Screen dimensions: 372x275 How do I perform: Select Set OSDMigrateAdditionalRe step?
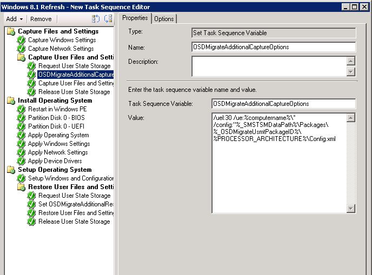pyautogui.click(x=76, y=204)
